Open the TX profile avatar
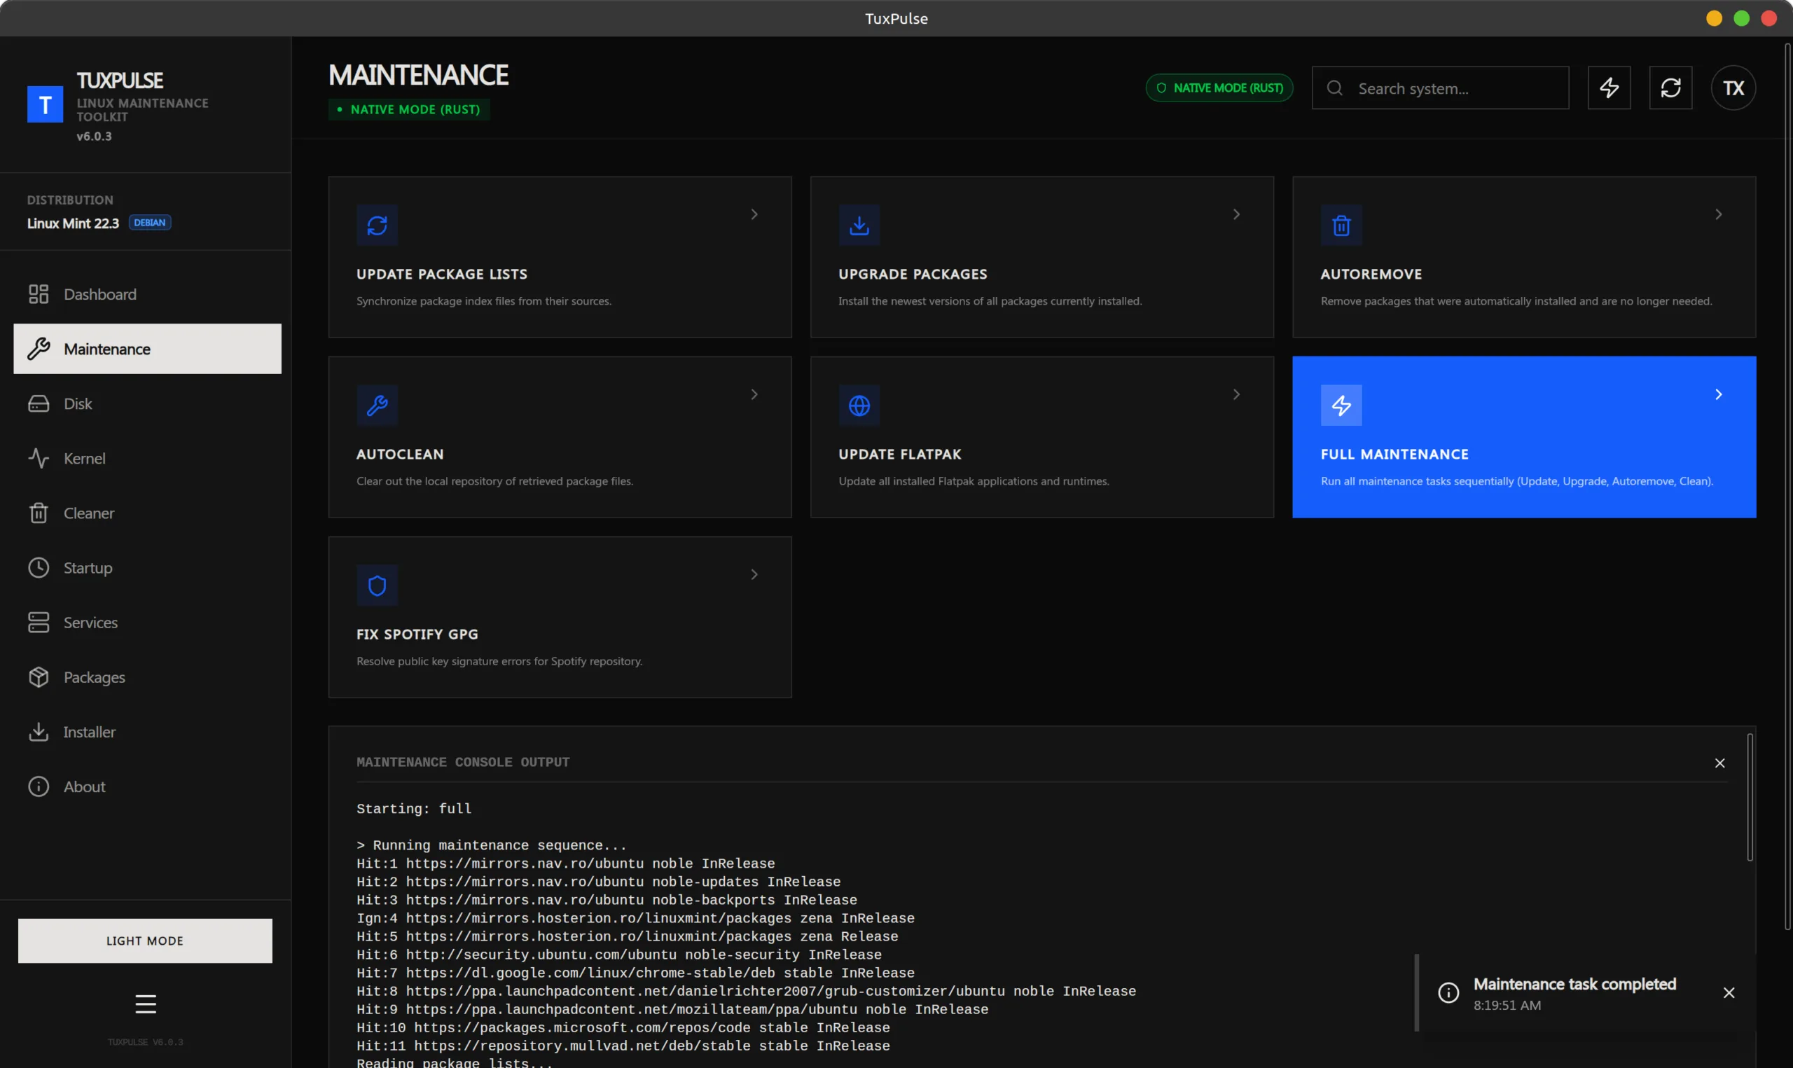Image resolution: width=1793 pixels, height=1068 pixels. 1733,88
